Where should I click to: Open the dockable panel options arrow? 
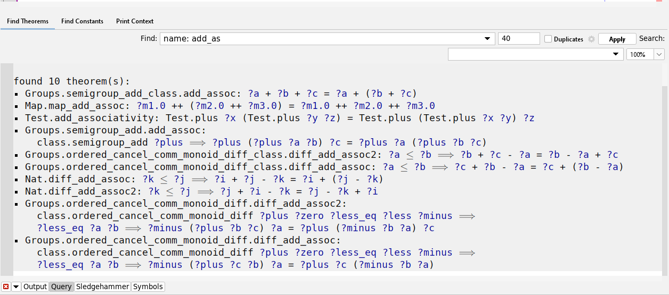point(16,286)
